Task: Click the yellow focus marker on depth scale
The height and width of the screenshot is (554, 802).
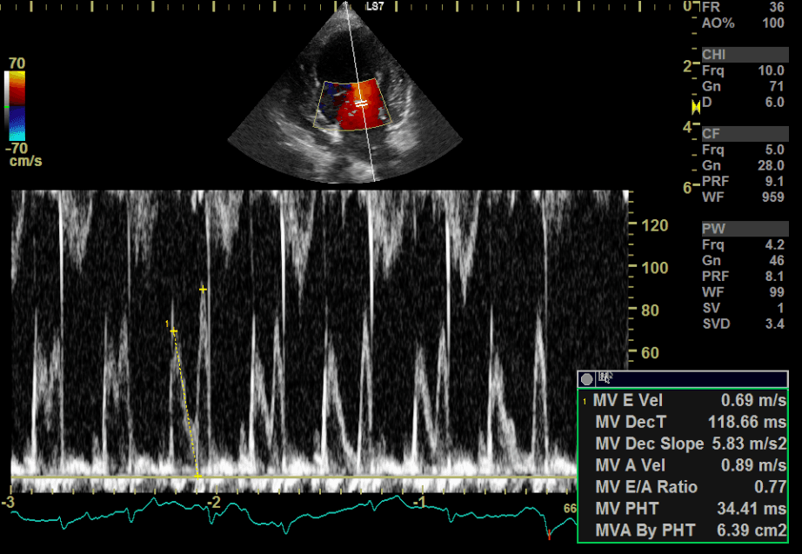Action: [x=695, y=108]
